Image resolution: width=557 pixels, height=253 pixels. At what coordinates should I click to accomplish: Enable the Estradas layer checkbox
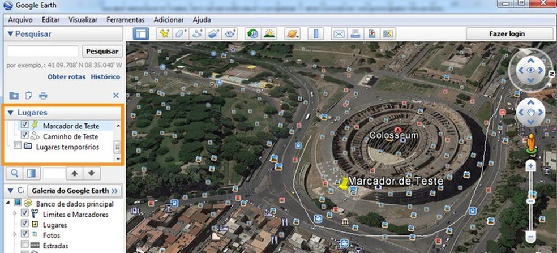[24, 245]
